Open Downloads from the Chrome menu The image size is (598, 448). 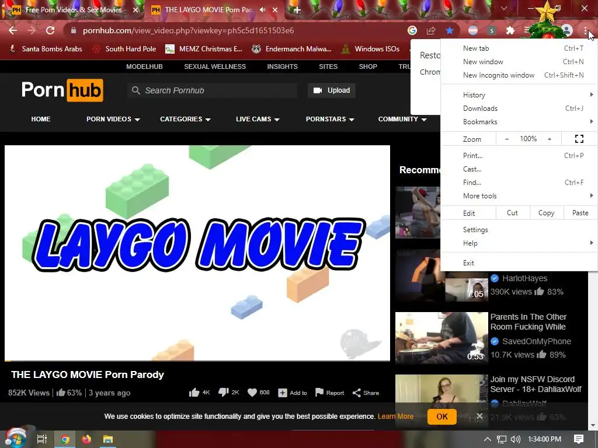pos(519,108)
